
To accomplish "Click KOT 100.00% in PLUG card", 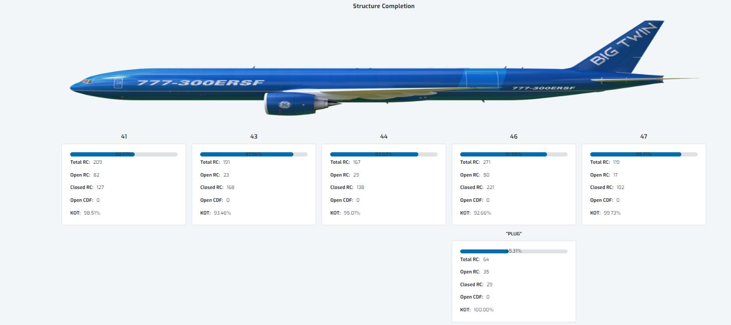I will coord(477,310).
